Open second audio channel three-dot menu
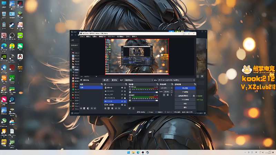Viewport: 276px width, 155px height. click(130, 98)
